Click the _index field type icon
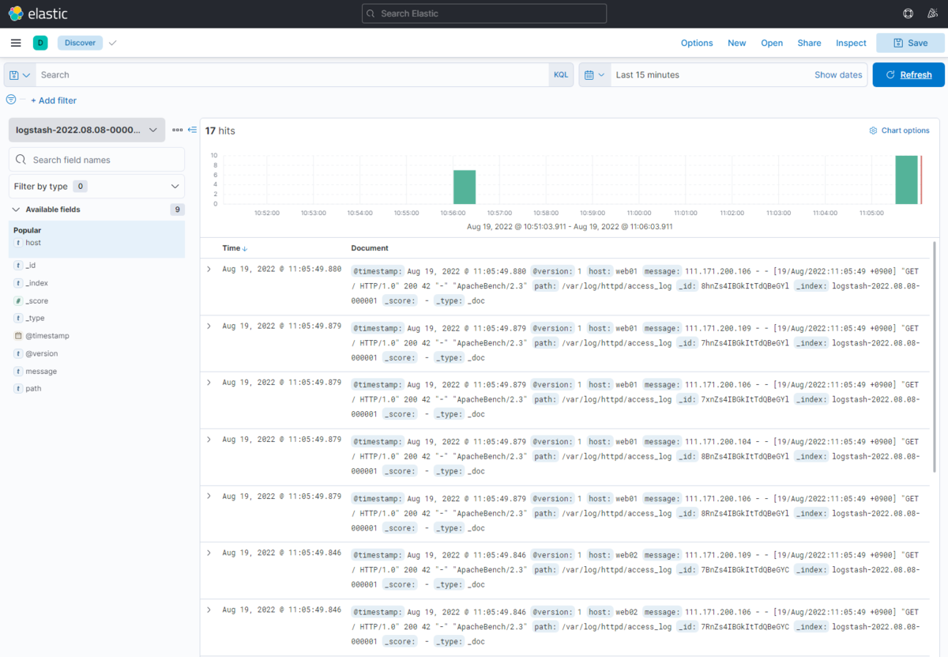This screenshot has height=657, width=948. (18, 283)
